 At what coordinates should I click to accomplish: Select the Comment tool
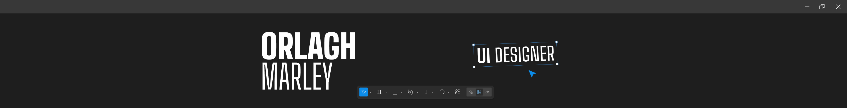pos(442,92)
